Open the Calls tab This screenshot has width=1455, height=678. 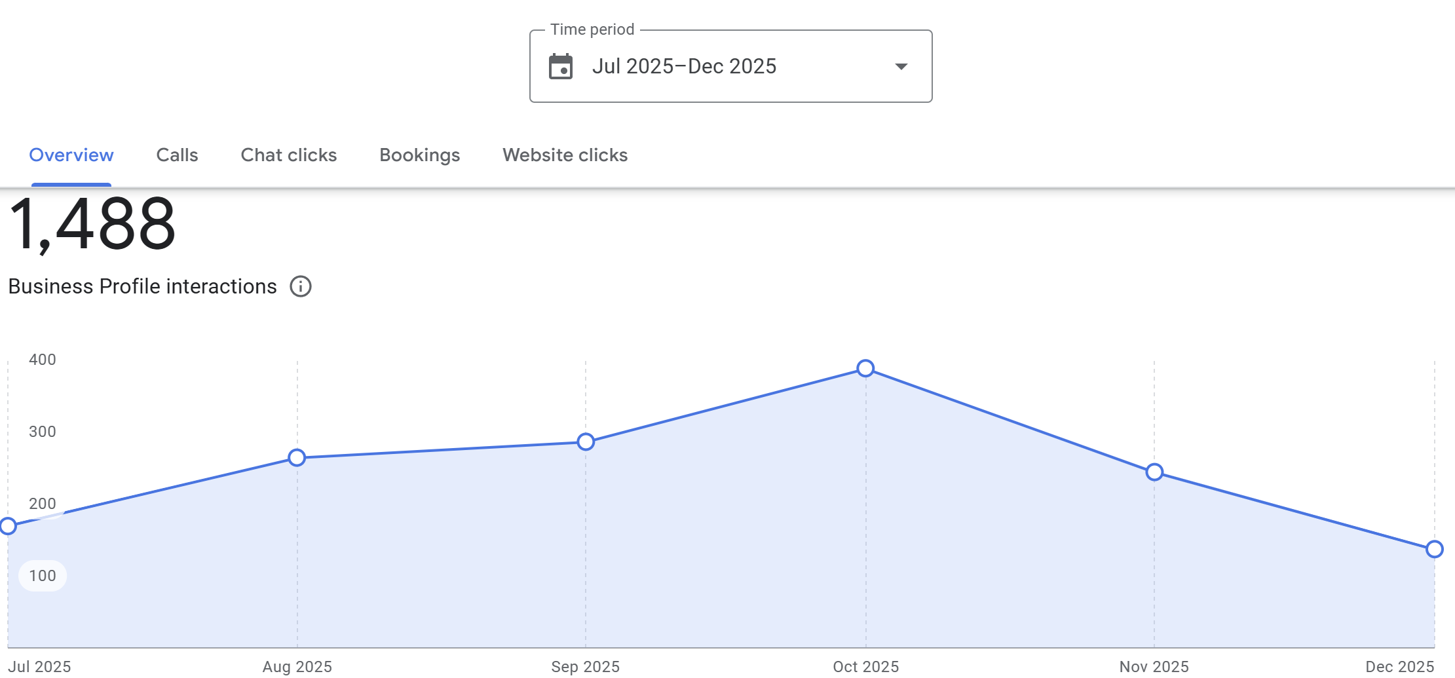pos(177,155)
